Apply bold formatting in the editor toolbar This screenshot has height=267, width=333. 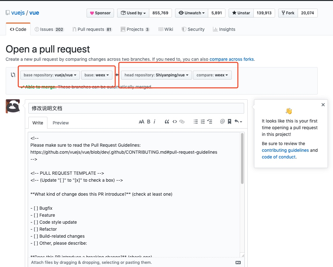click(x=149, y=122)
